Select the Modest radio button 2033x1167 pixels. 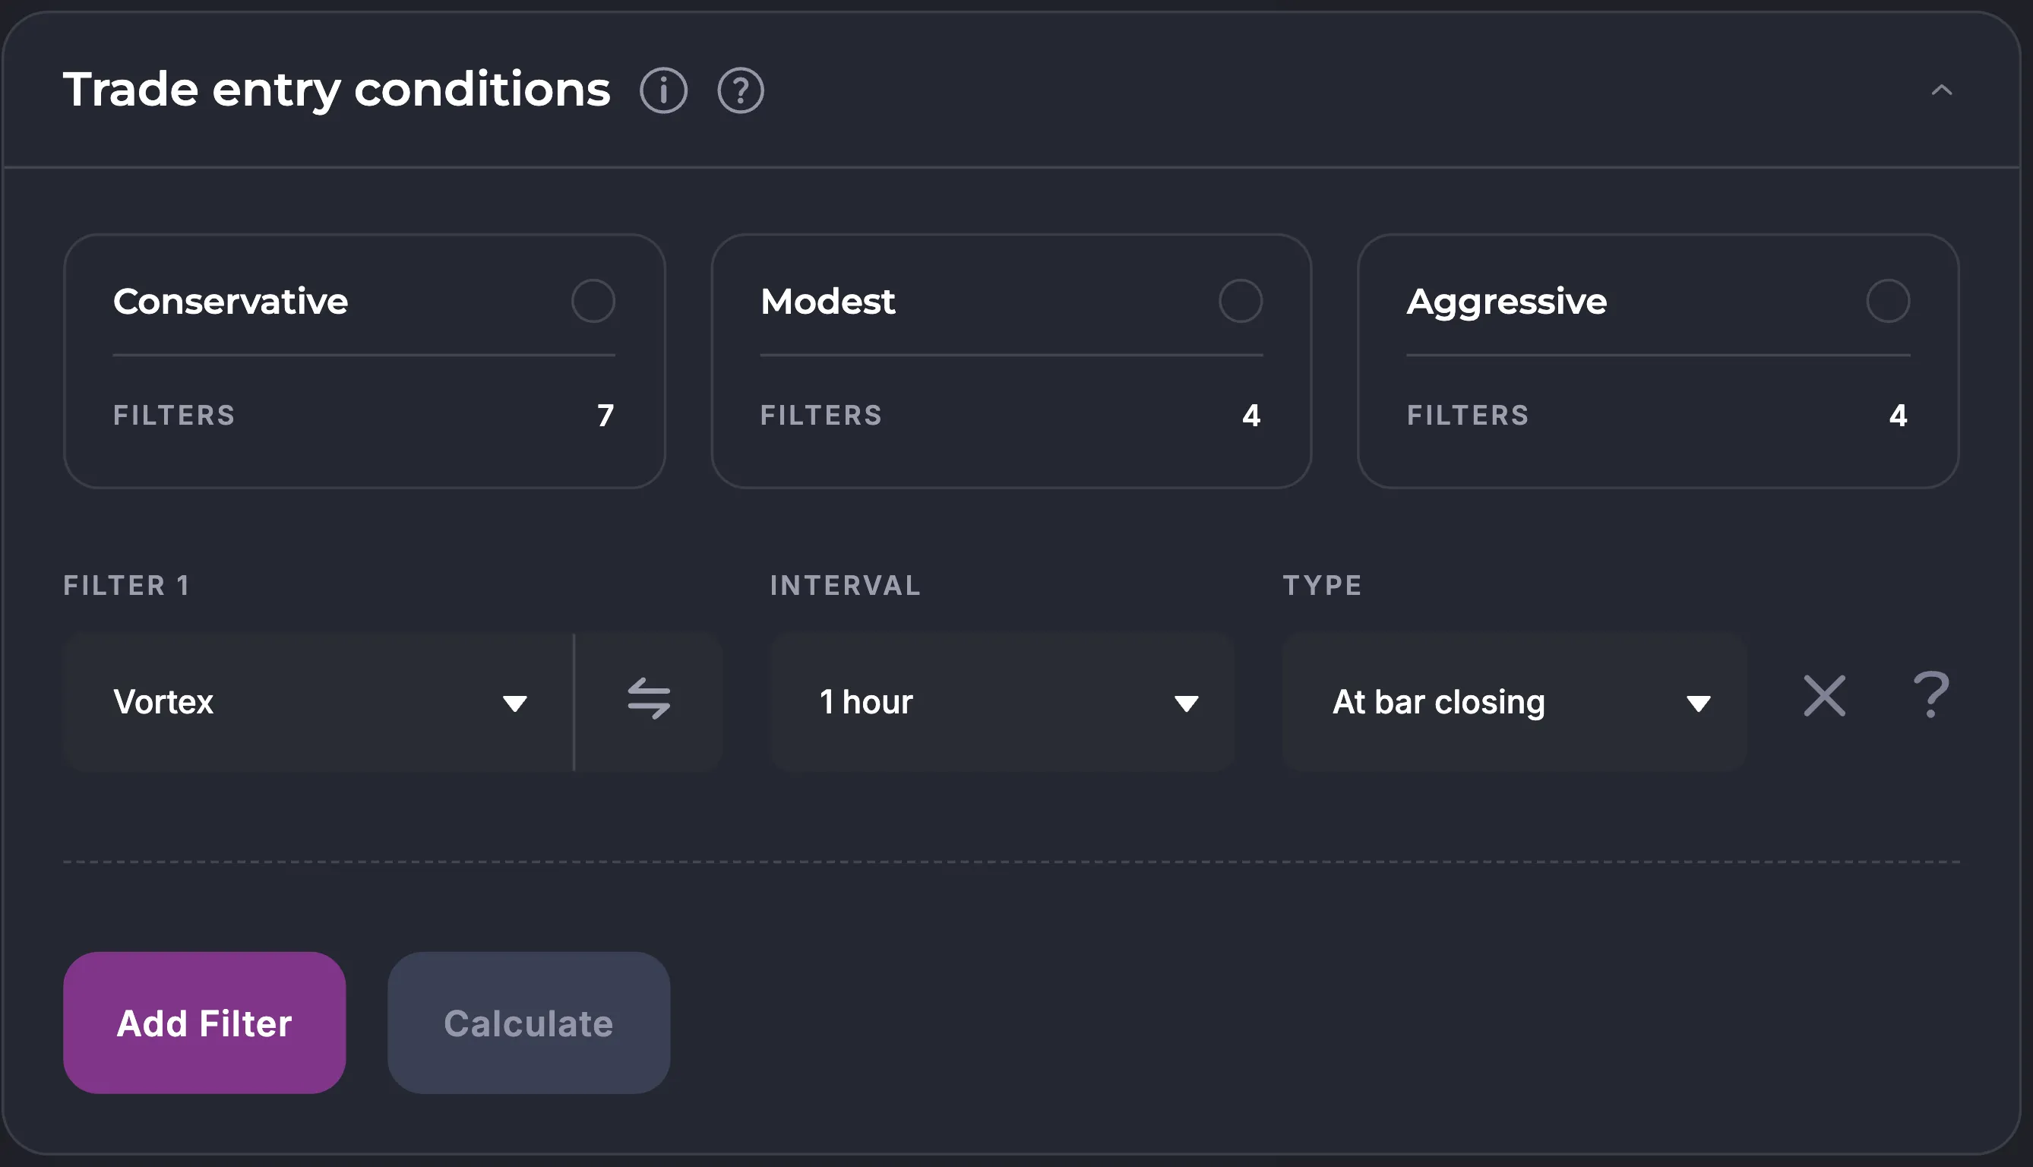coord(1240,302)
